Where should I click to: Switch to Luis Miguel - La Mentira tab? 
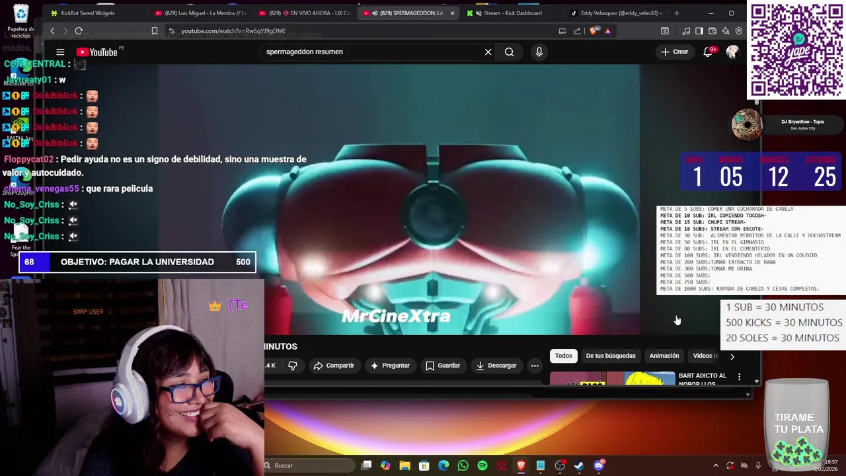pyautogui.click(x=201, y=13)
